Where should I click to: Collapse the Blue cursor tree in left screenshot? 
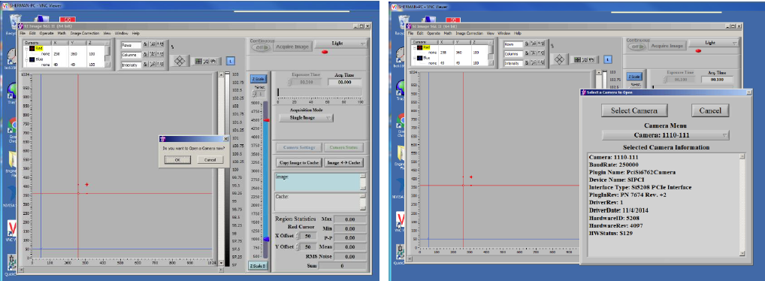(27, 59)
